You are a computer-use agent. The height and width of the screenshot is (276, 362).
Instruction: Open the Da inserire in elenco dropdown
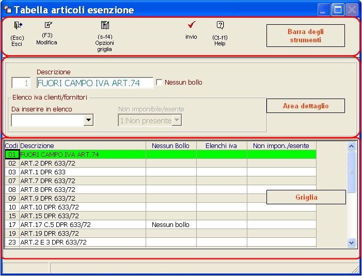88,120
